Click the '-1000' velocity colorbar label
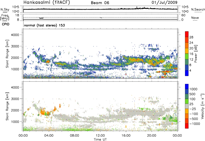 [195, 124]
